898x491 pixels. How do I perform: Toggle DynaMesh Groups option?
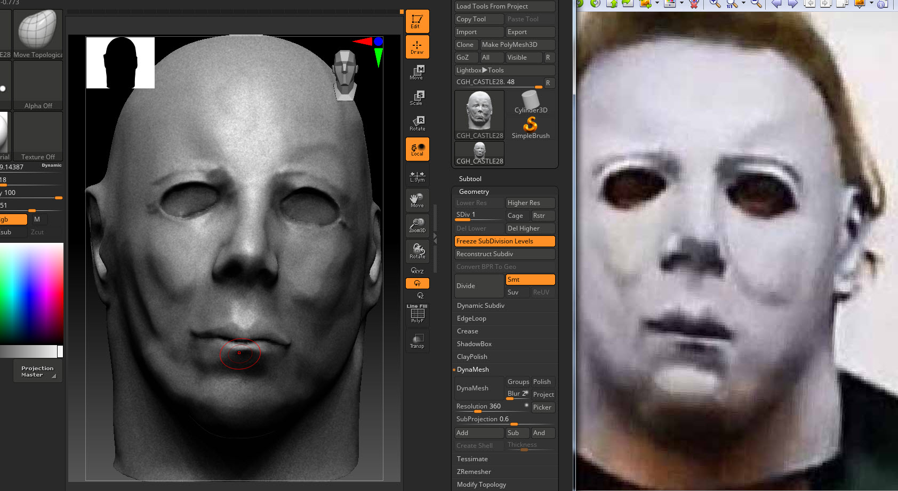pyautogui.click(x=517, y=382)
